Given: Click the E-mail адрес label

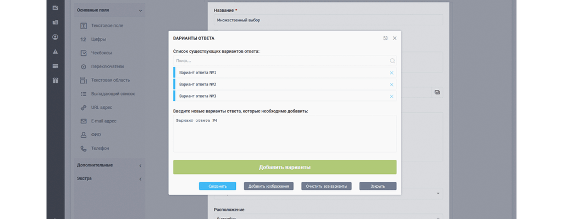Looking at the screenshot, I should click(x=104, y=121).
